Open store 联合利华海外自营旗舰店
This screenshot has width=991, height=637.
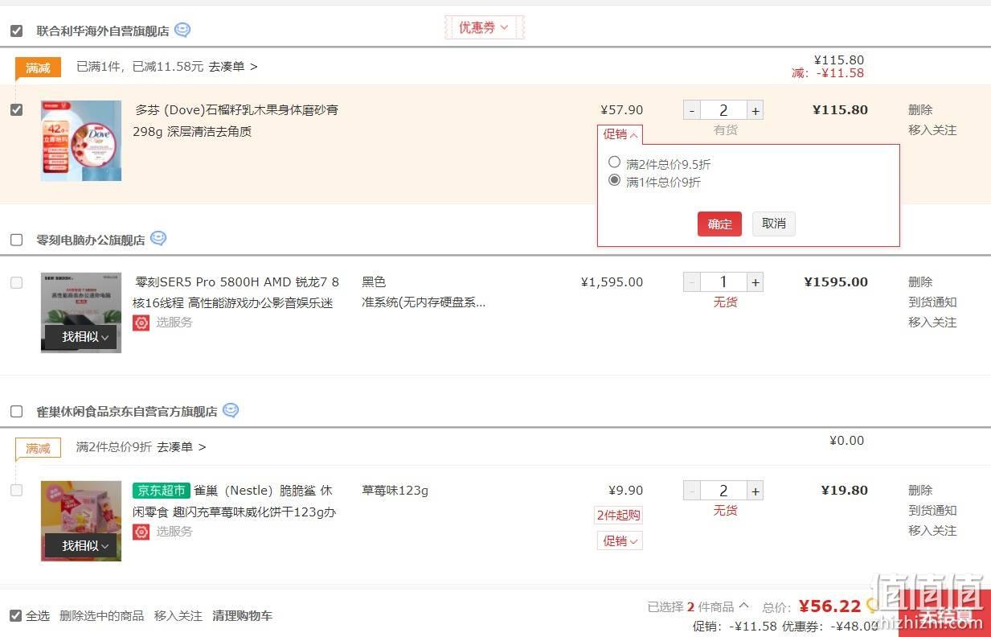(x=103, y=31)
